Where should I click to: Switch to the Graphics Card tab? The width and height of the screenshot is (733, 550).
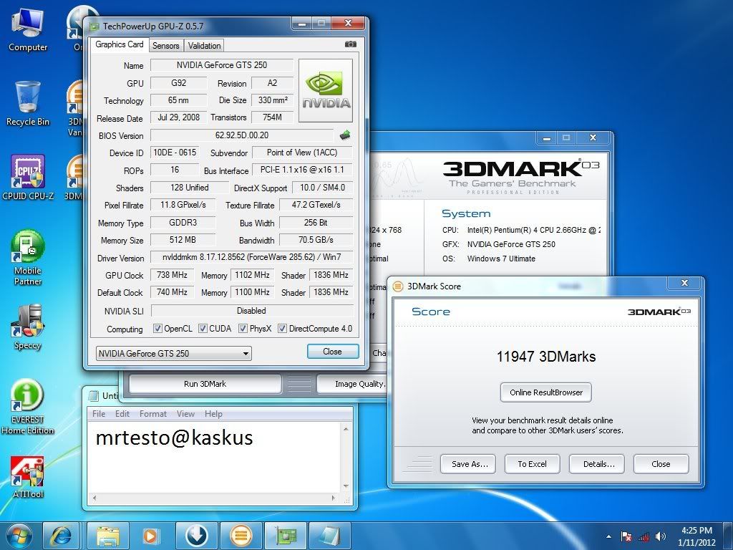pos(120,44)
